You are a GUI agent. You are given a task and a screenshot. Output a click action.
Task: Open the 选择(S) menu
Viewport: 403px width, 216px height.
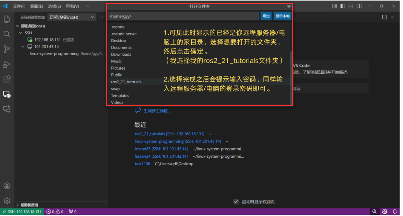(x=55, y=6)
